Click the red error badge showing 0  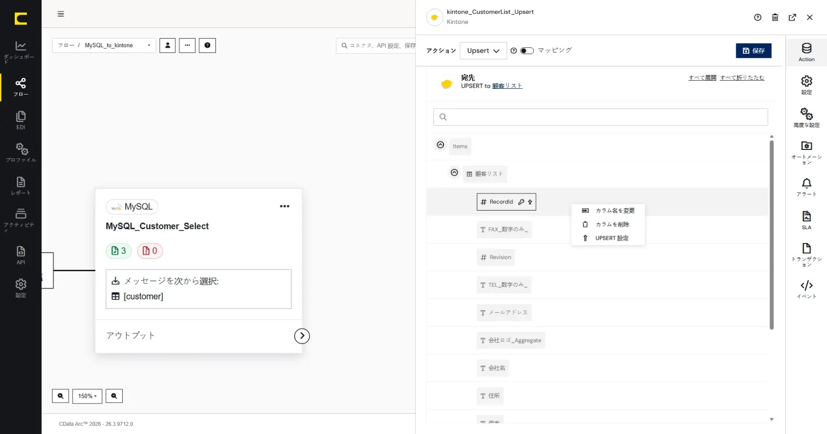tap(150, 251)
